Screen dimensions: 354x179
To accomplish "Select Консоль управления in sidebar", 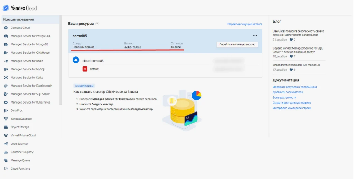I will 30,20.
